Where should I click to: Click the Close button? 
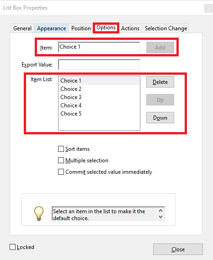click(x=178, y=249)
